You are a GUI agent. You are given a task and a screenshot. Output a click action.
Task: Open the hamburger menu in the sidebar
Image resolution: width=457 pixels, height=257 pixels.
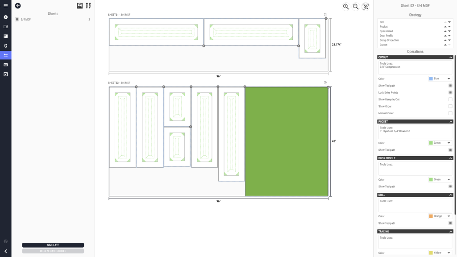point(6,6)
